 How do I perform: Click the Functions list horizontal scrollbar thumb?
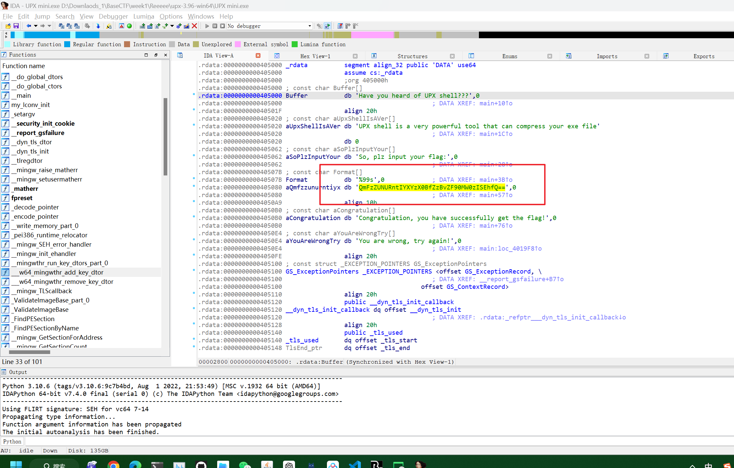30,352
